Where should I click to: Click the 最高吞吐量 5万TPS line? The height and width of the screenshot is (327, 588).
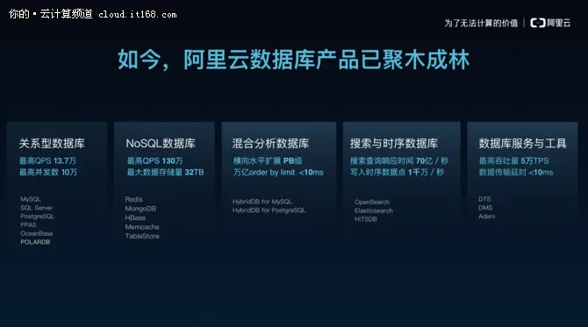(513, 160)
